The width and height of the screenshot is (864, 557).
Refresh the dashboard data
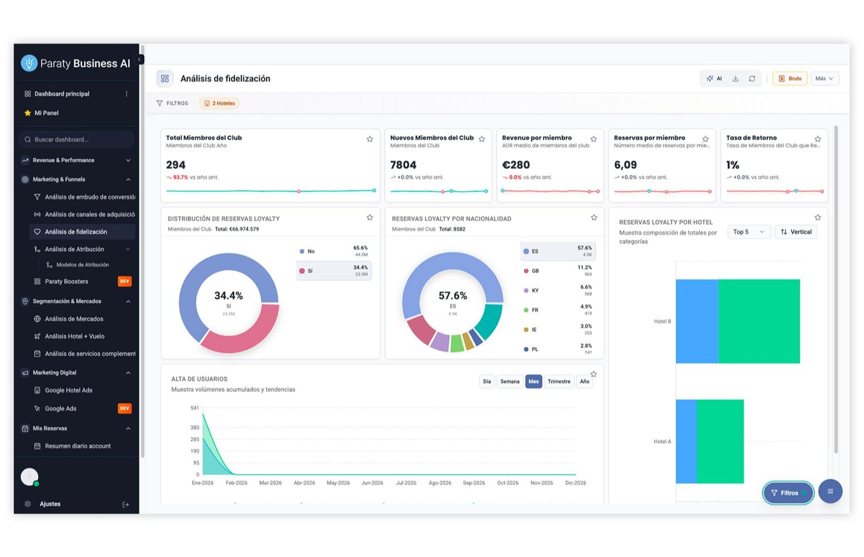coord(752,79)
